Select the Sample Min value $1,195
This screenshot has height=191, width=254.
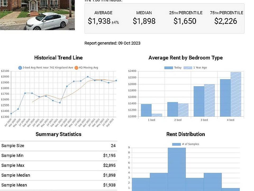coord(110,156)
